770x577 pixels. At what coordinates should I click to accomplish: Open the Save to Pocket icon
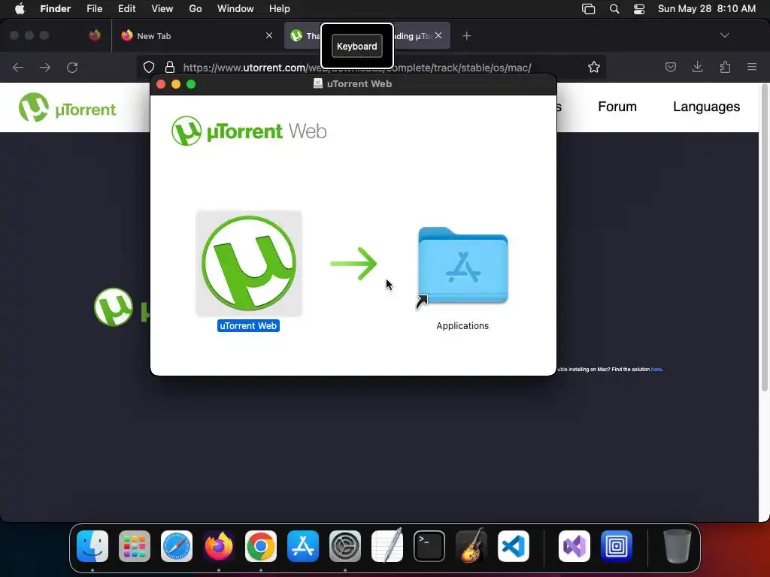pyautogui.click(x=671, y=67)
